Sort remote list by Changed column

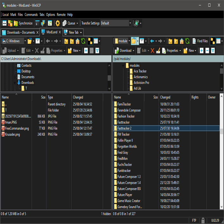[x=174, y=97]
